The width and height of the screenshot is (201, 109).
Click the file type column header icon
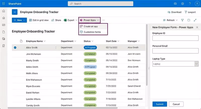click(21, 41)
